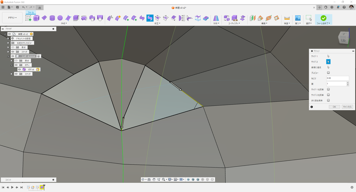This screenshot has width=356, height=192.
Task: Toggle visibility of コンポーネント1:1
Action: click(13, 56)
